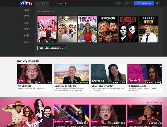The height and width of the screenshot is (127, 167).
Task: Play Emma extract in Voice Kids banner
Action: coord(108,115)
